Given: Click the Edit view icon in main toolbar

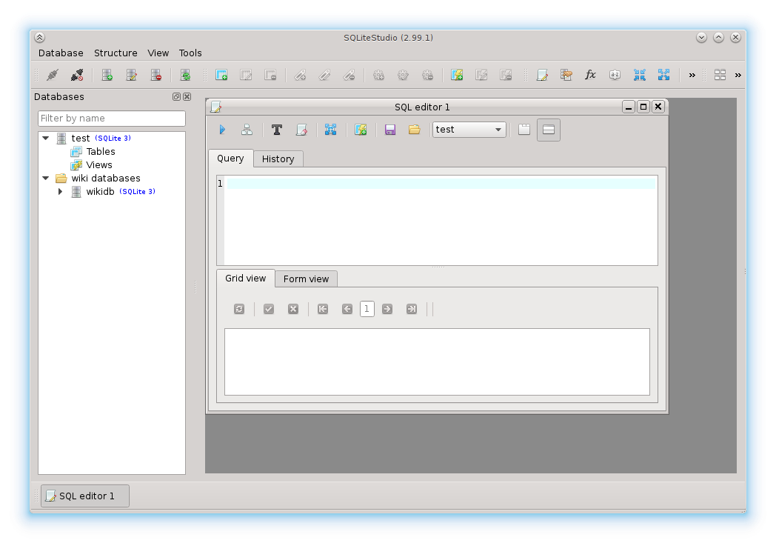Looking at the screenshot, I should tap(481, 76).
